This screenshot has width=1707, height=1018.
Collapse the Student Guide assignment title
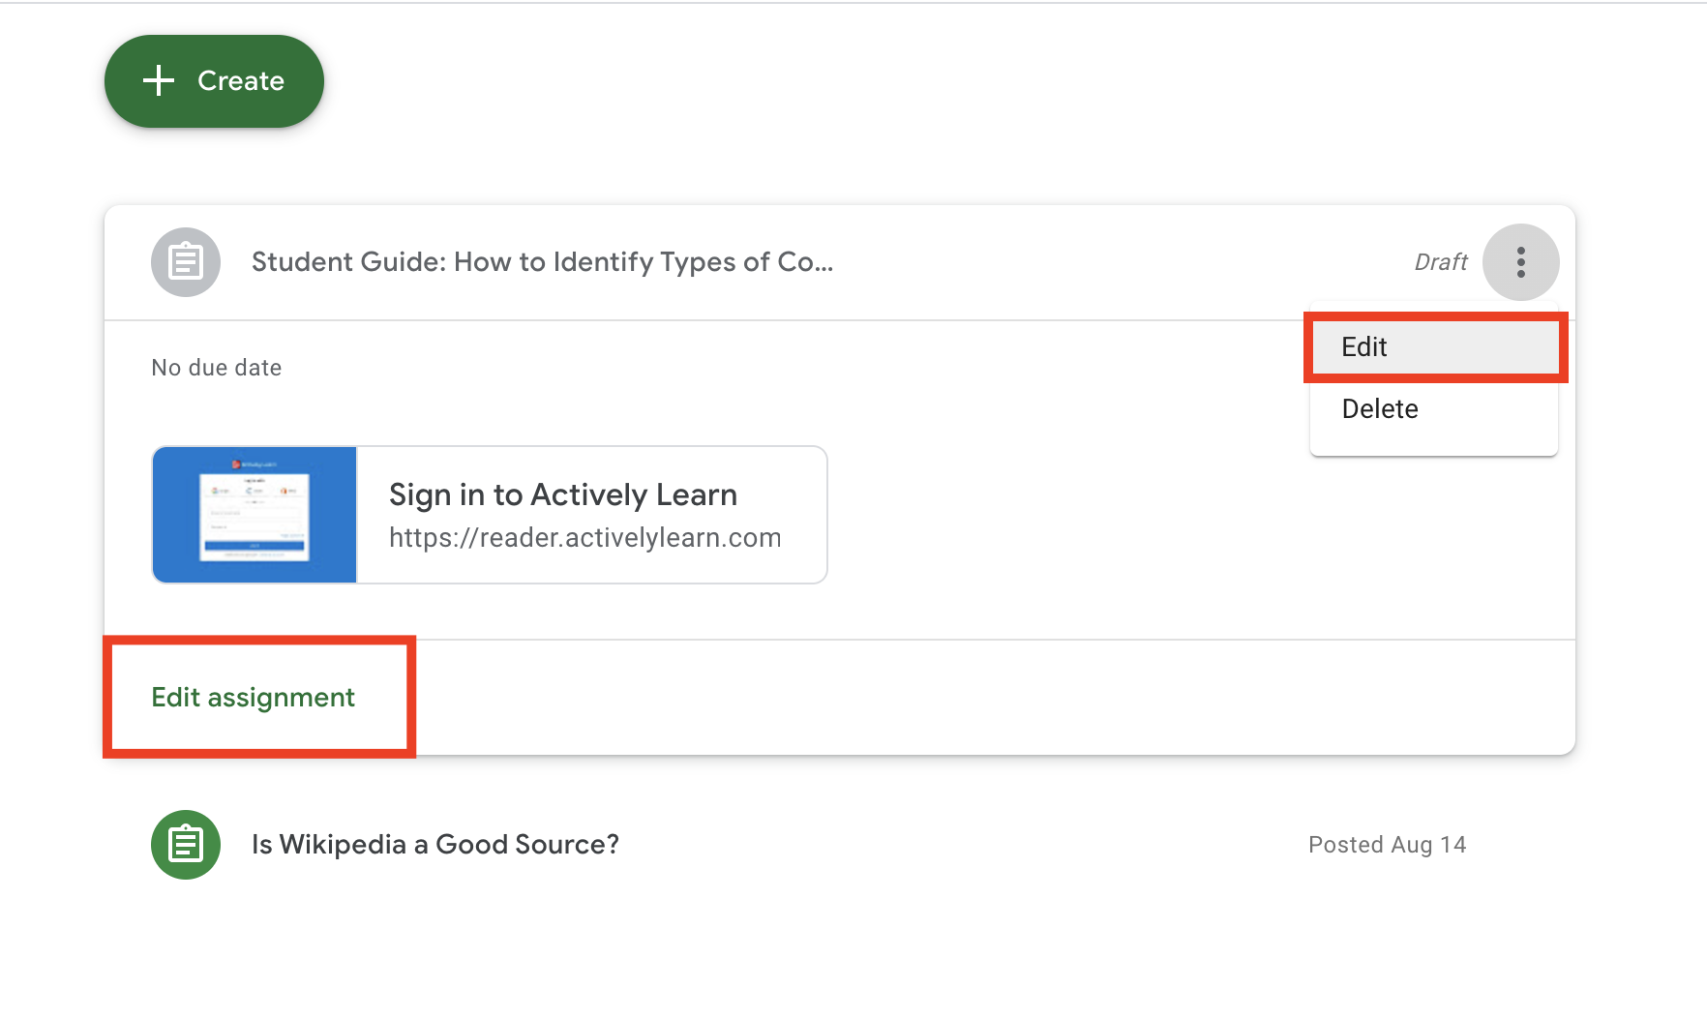pyautogui.click(x=542, y=262)
